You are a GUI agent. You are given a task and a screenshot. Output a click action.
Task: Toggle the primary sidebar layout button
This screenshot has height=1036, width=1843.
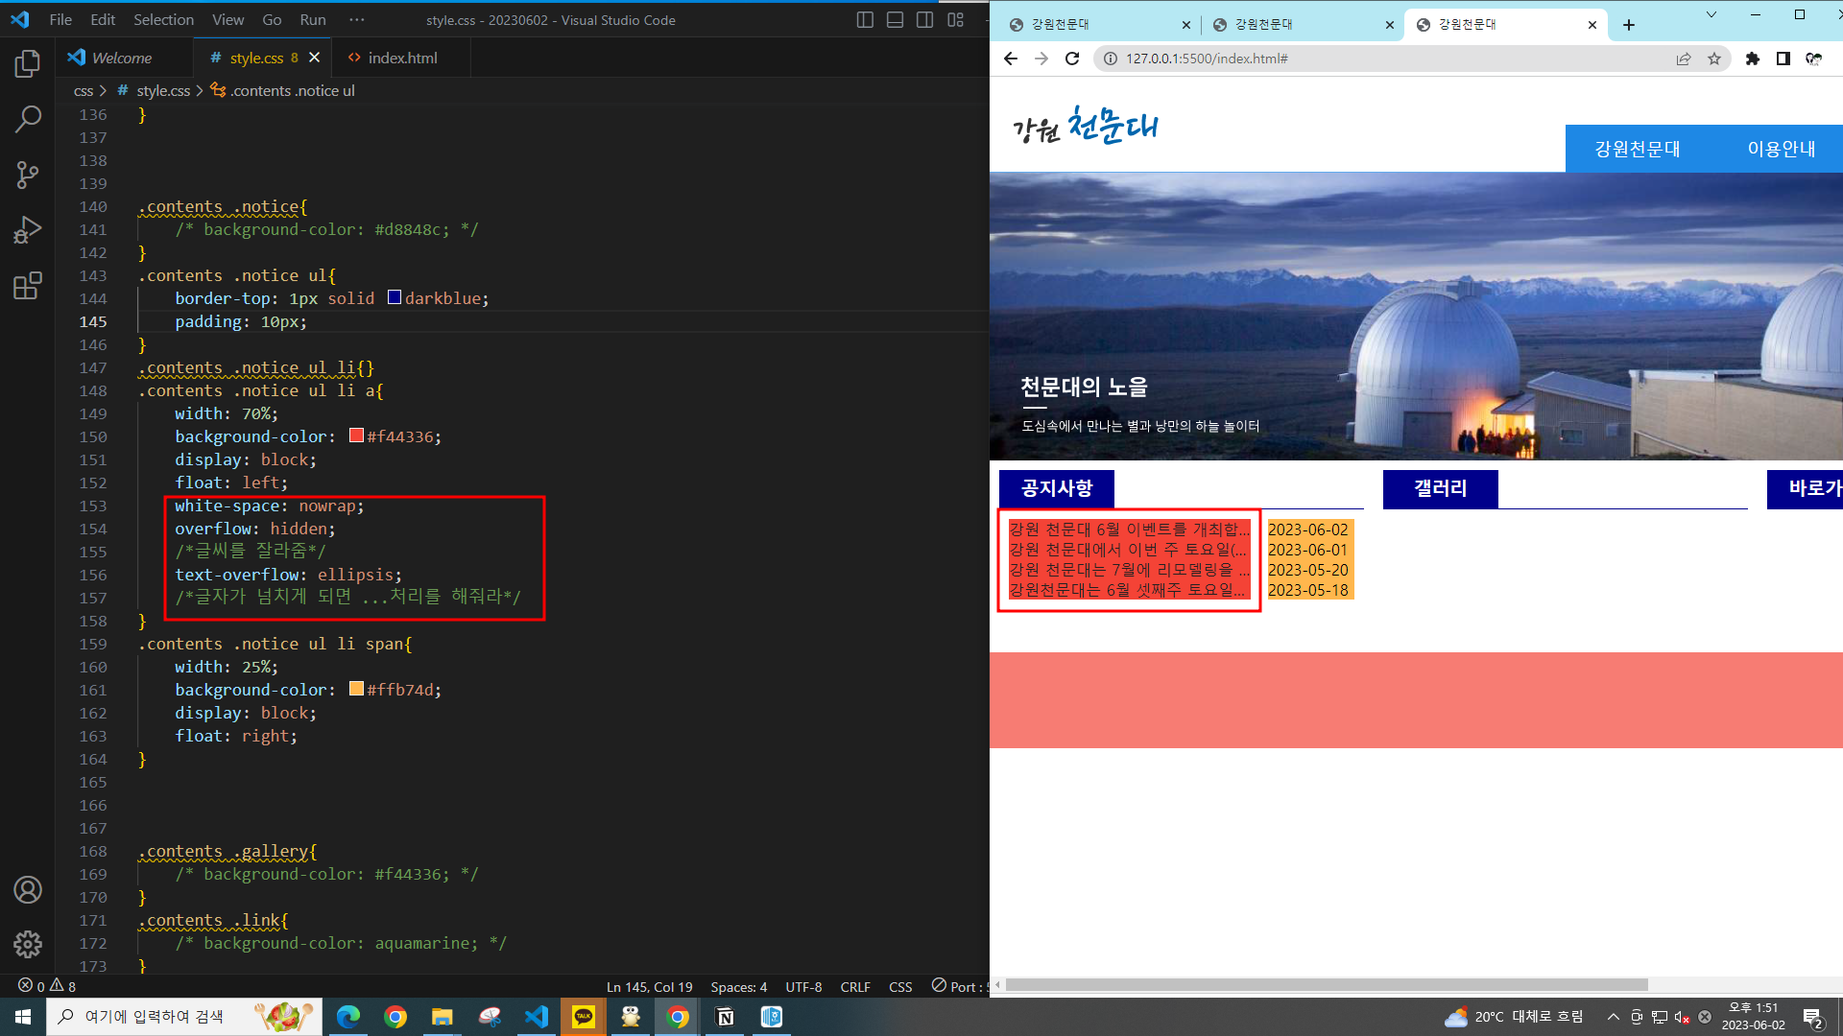coord(865,20)
